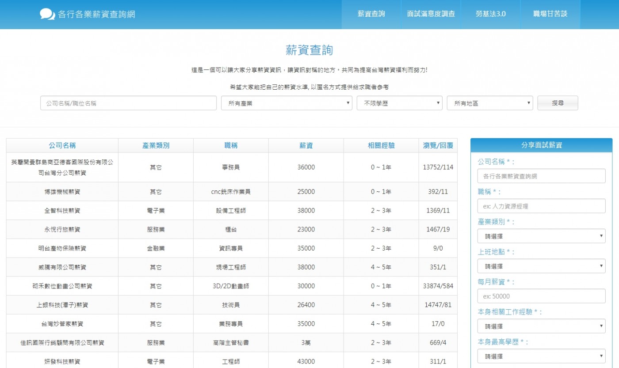This screenshot has width=619, height=368.
Task: Click the 薪資 column header
Action: coord(306,145)
